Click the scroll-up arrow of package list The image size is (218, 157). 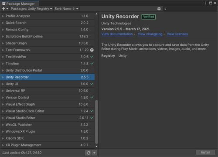[x=96, y=14]
